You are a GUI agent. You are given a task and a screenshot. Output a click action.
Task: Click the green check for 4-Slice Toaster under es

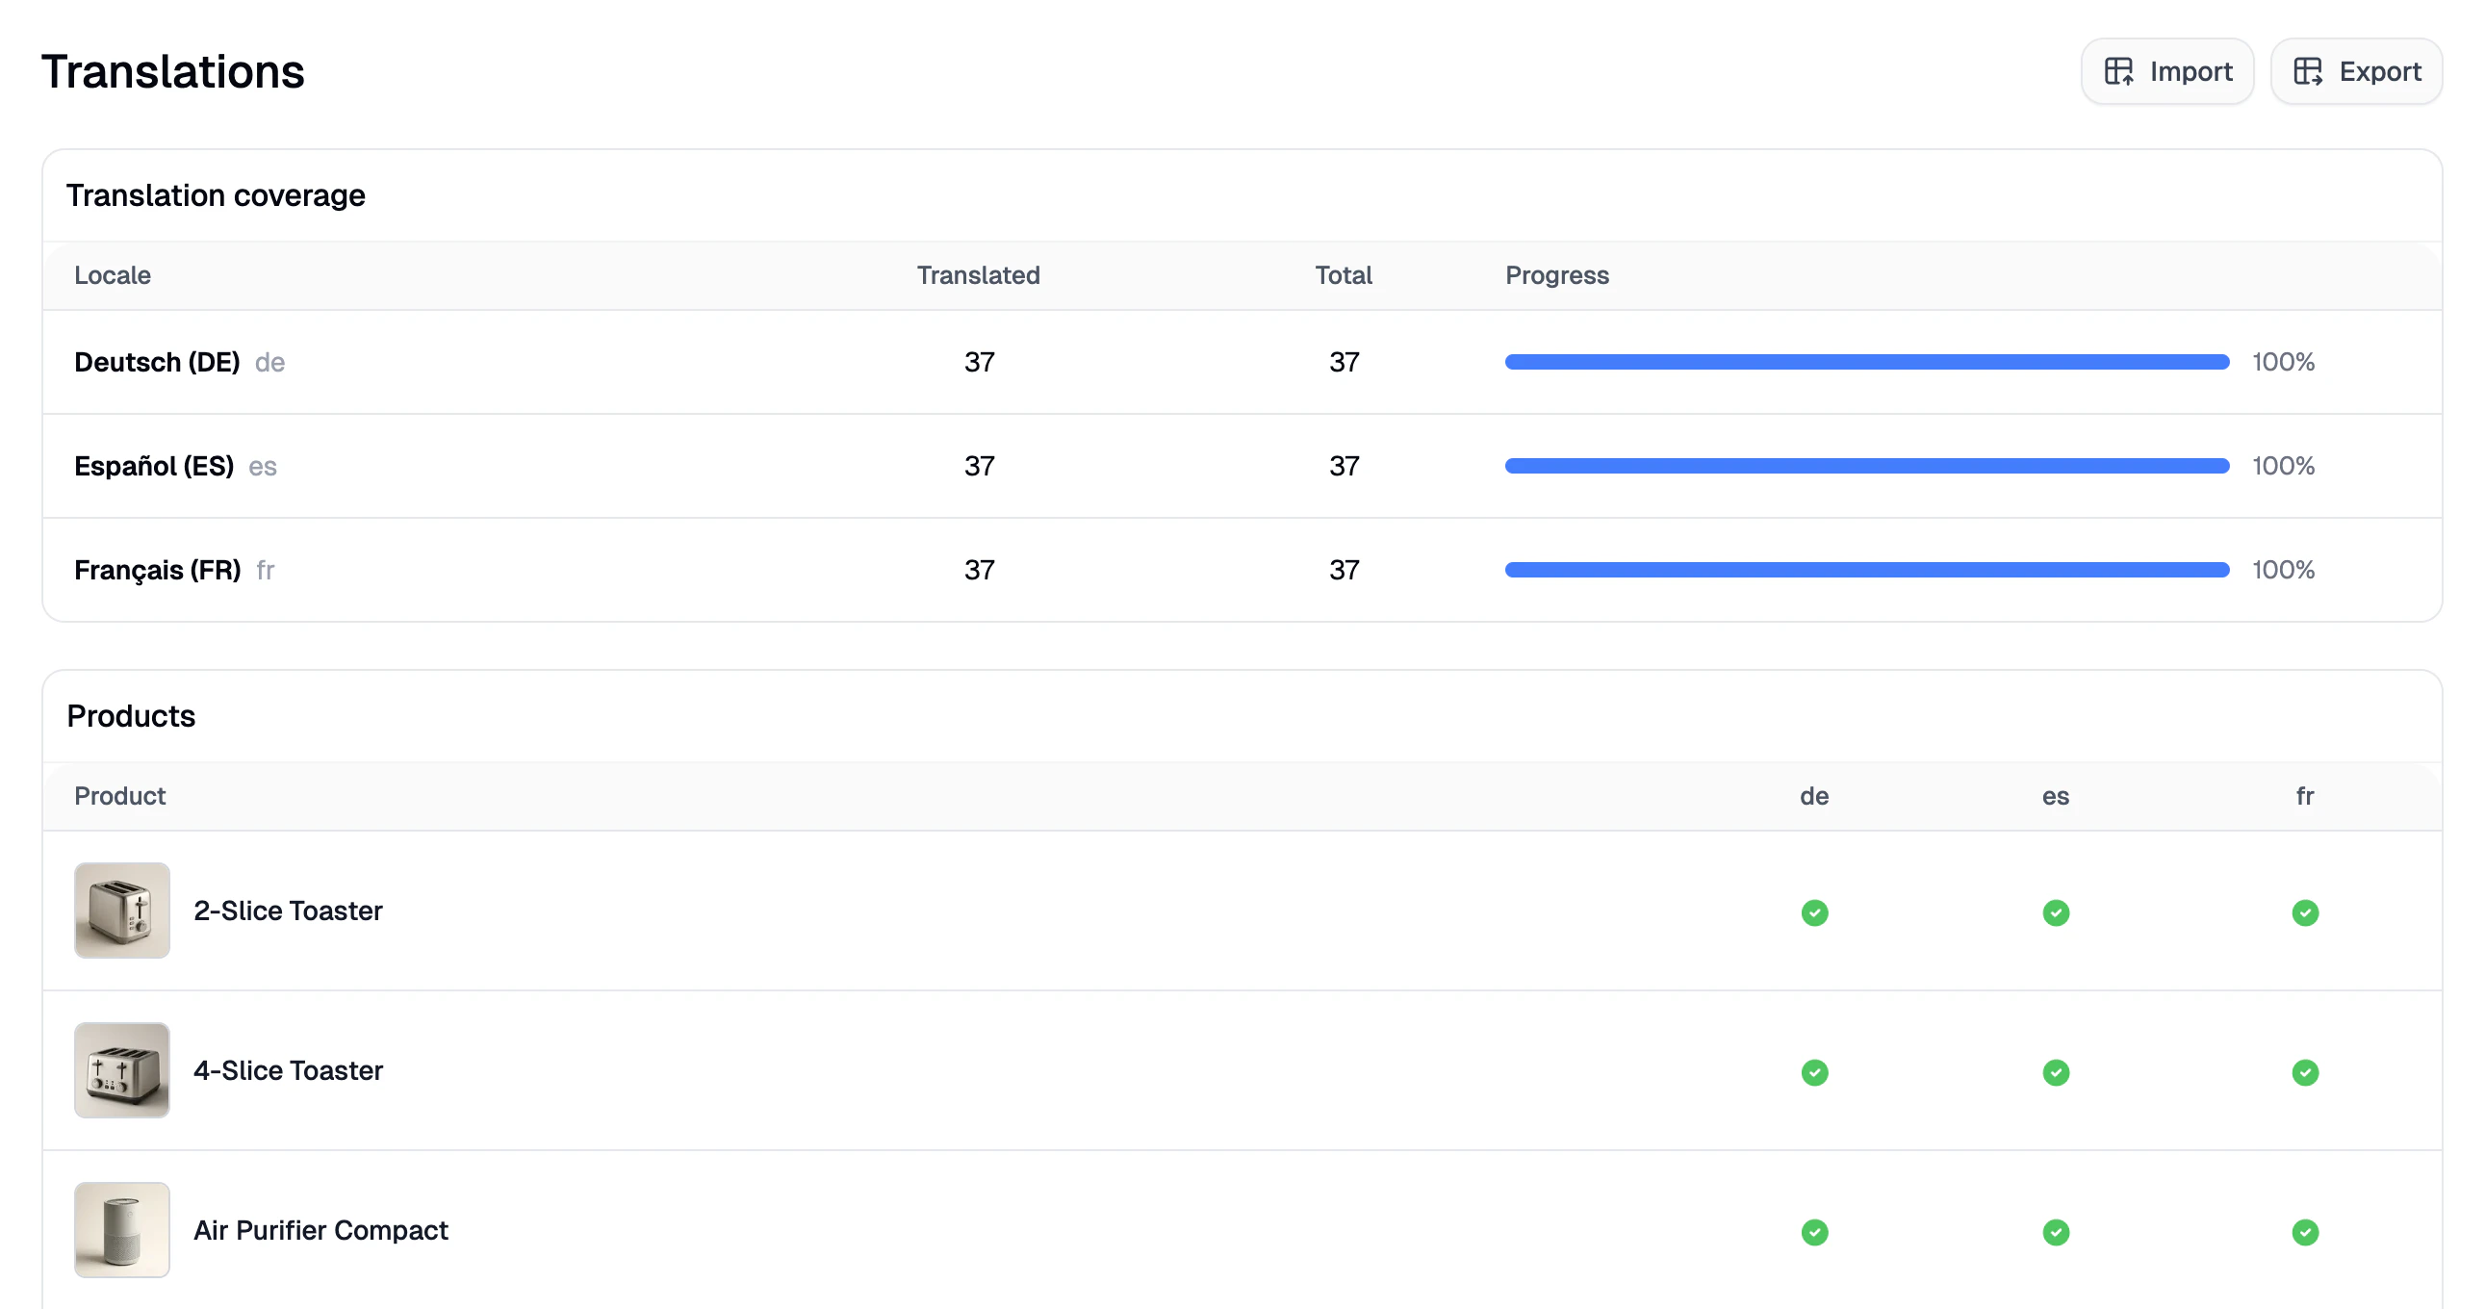[x=2055, y=1071]
